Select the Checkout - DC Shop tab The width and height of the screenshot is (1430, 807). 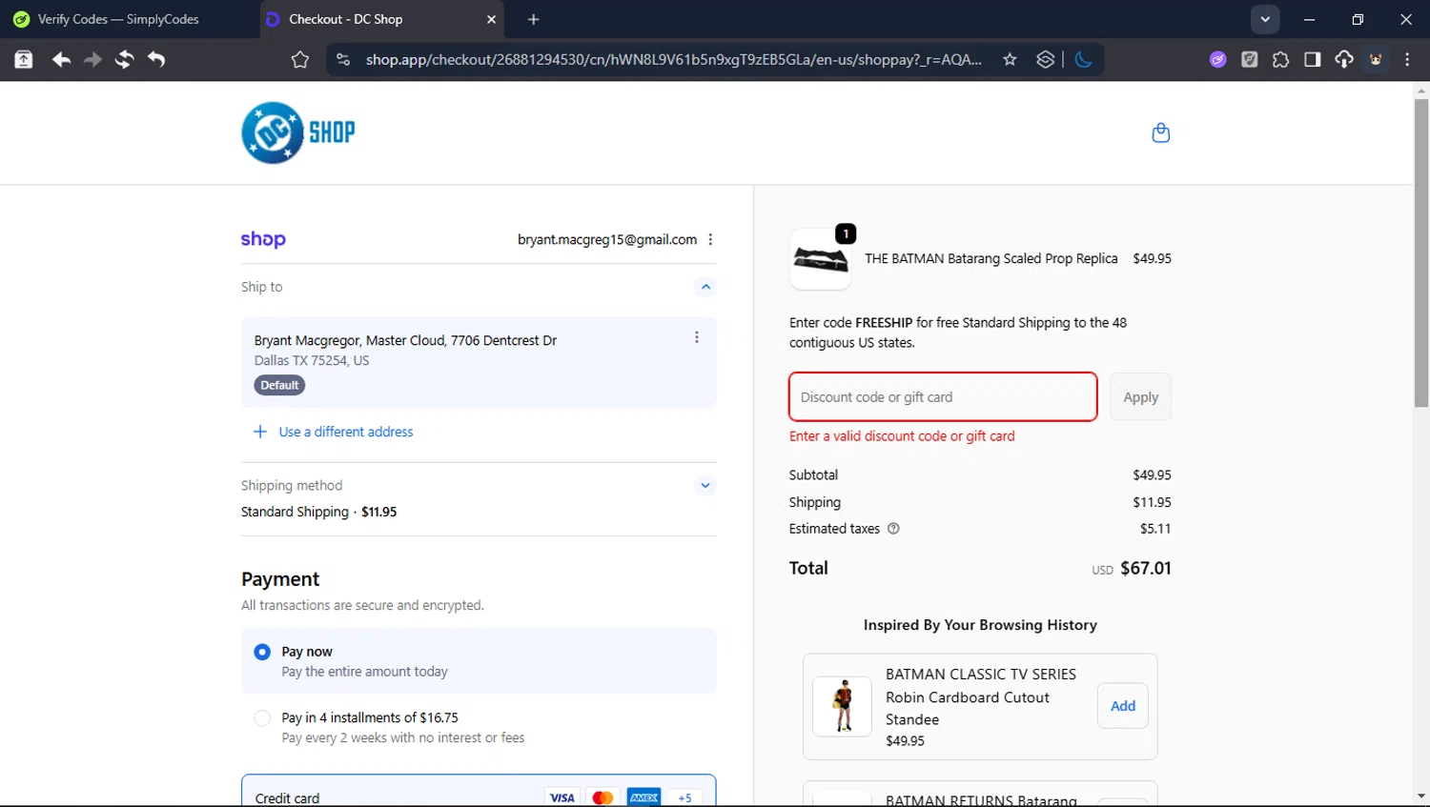381,19
